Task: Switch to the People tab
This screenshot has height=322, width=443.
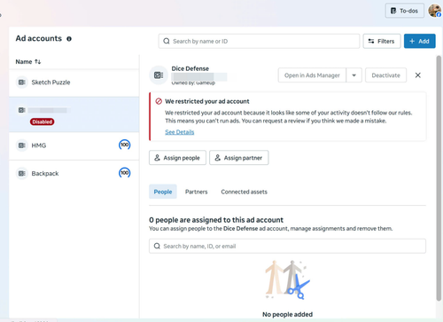Action: 163,192
